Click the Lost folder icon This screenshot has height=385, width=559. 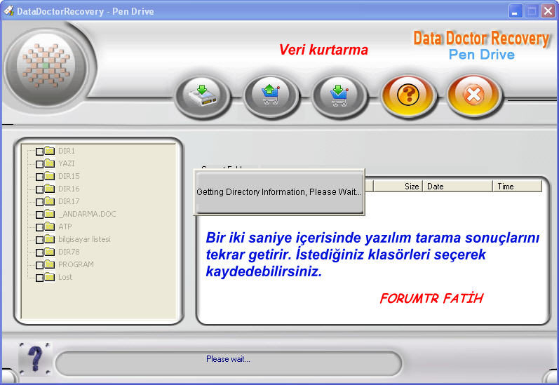tap(50, 277)
